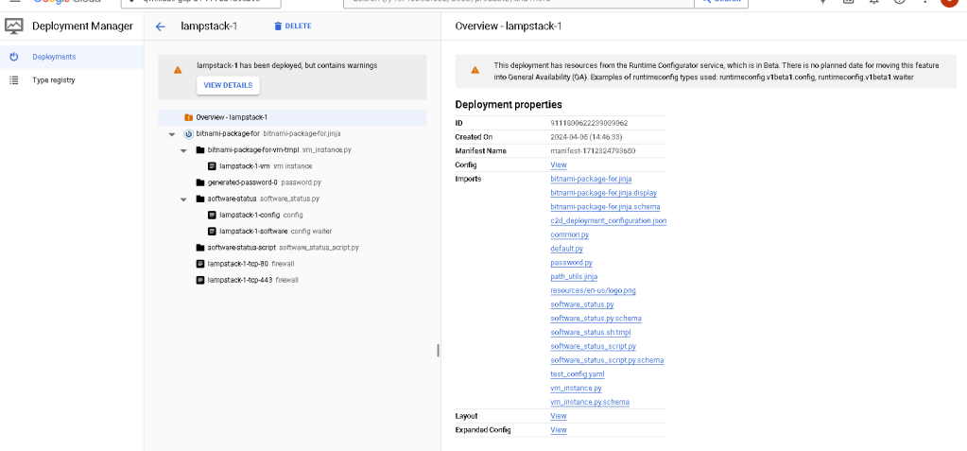The height and width of the screenshot is (451, 967).
Task: Click the lampstack-1-tcp-443 resource icon
Action: click(x=200, y=280)
